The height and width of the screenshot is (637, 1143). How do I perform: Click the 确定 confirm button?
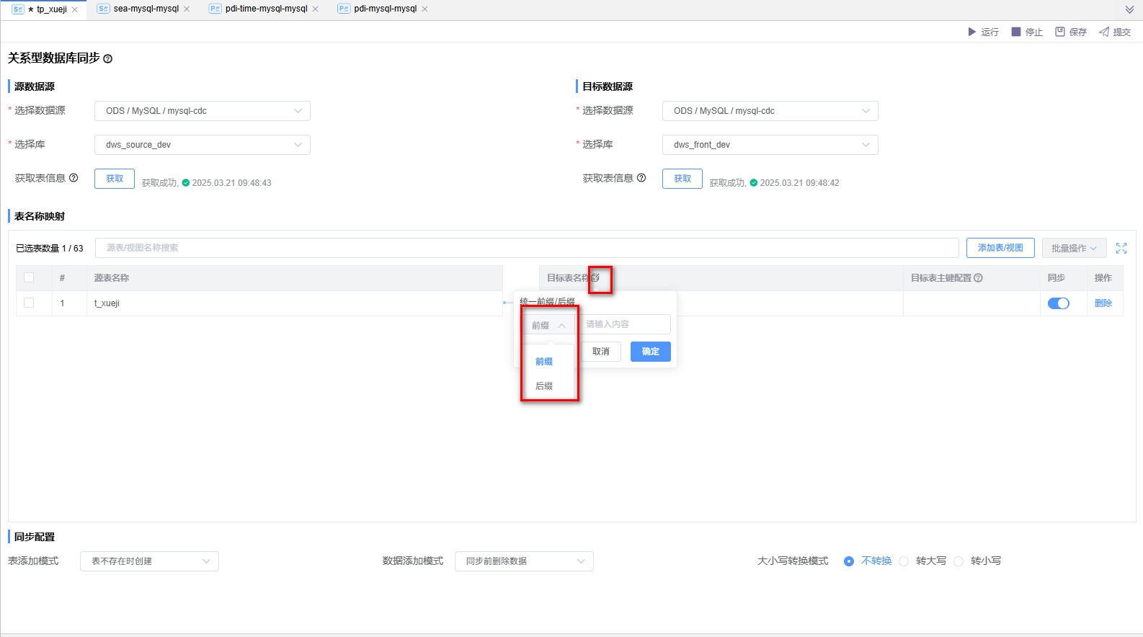650,352
